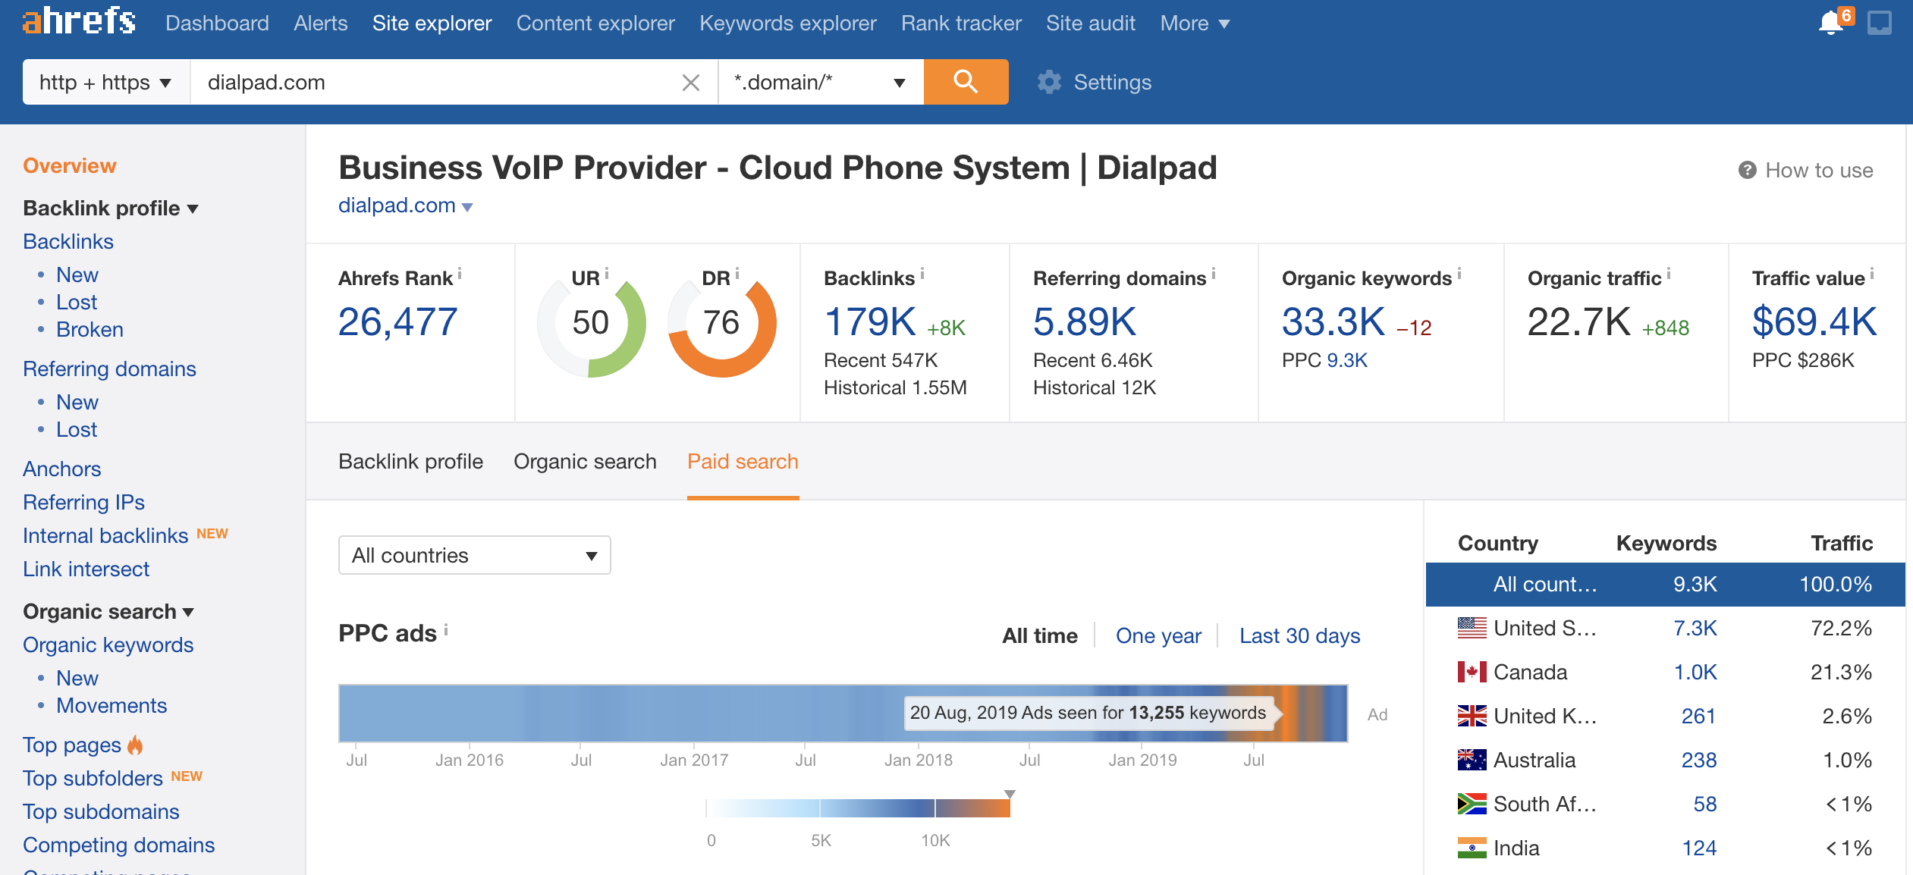Viewport: 1913px width, 875px height.
Task: Open Rank tracker in top navigation
Action: (x=961, y=24)
